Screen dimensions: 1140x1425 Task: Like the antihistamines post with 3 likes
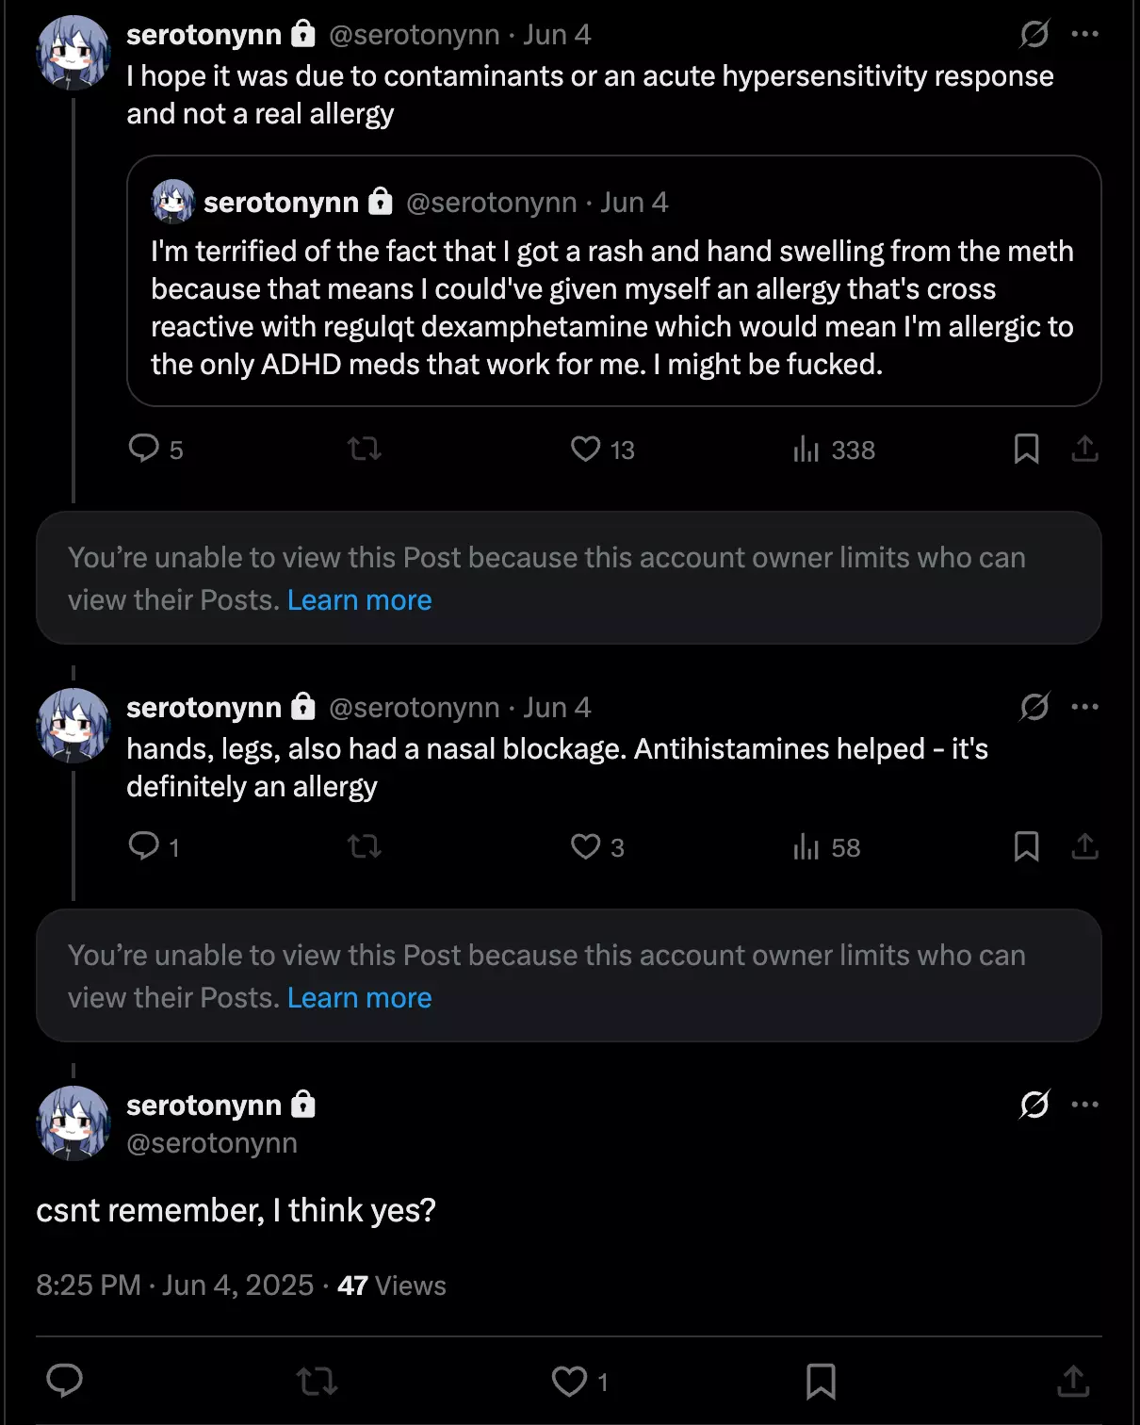586,846
